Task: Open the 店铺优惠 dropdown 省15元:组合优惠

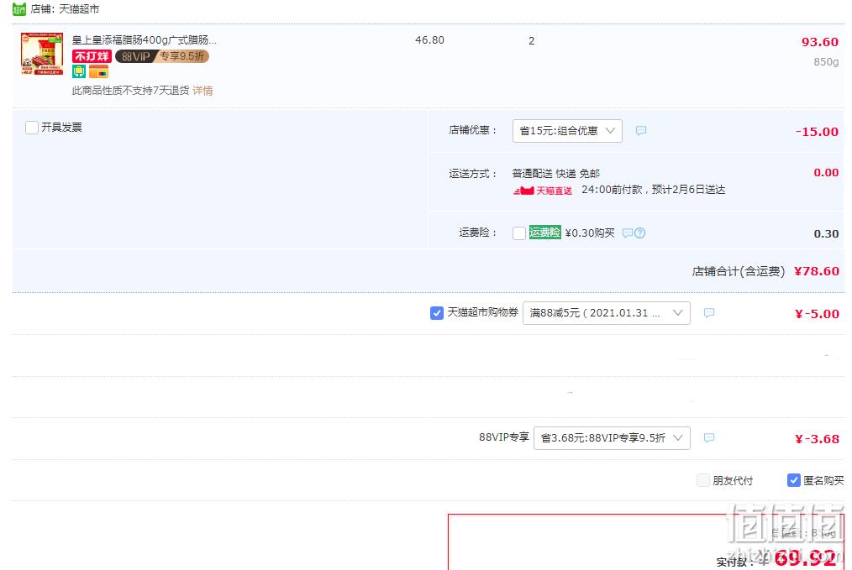Action: (x=567, y=131)
